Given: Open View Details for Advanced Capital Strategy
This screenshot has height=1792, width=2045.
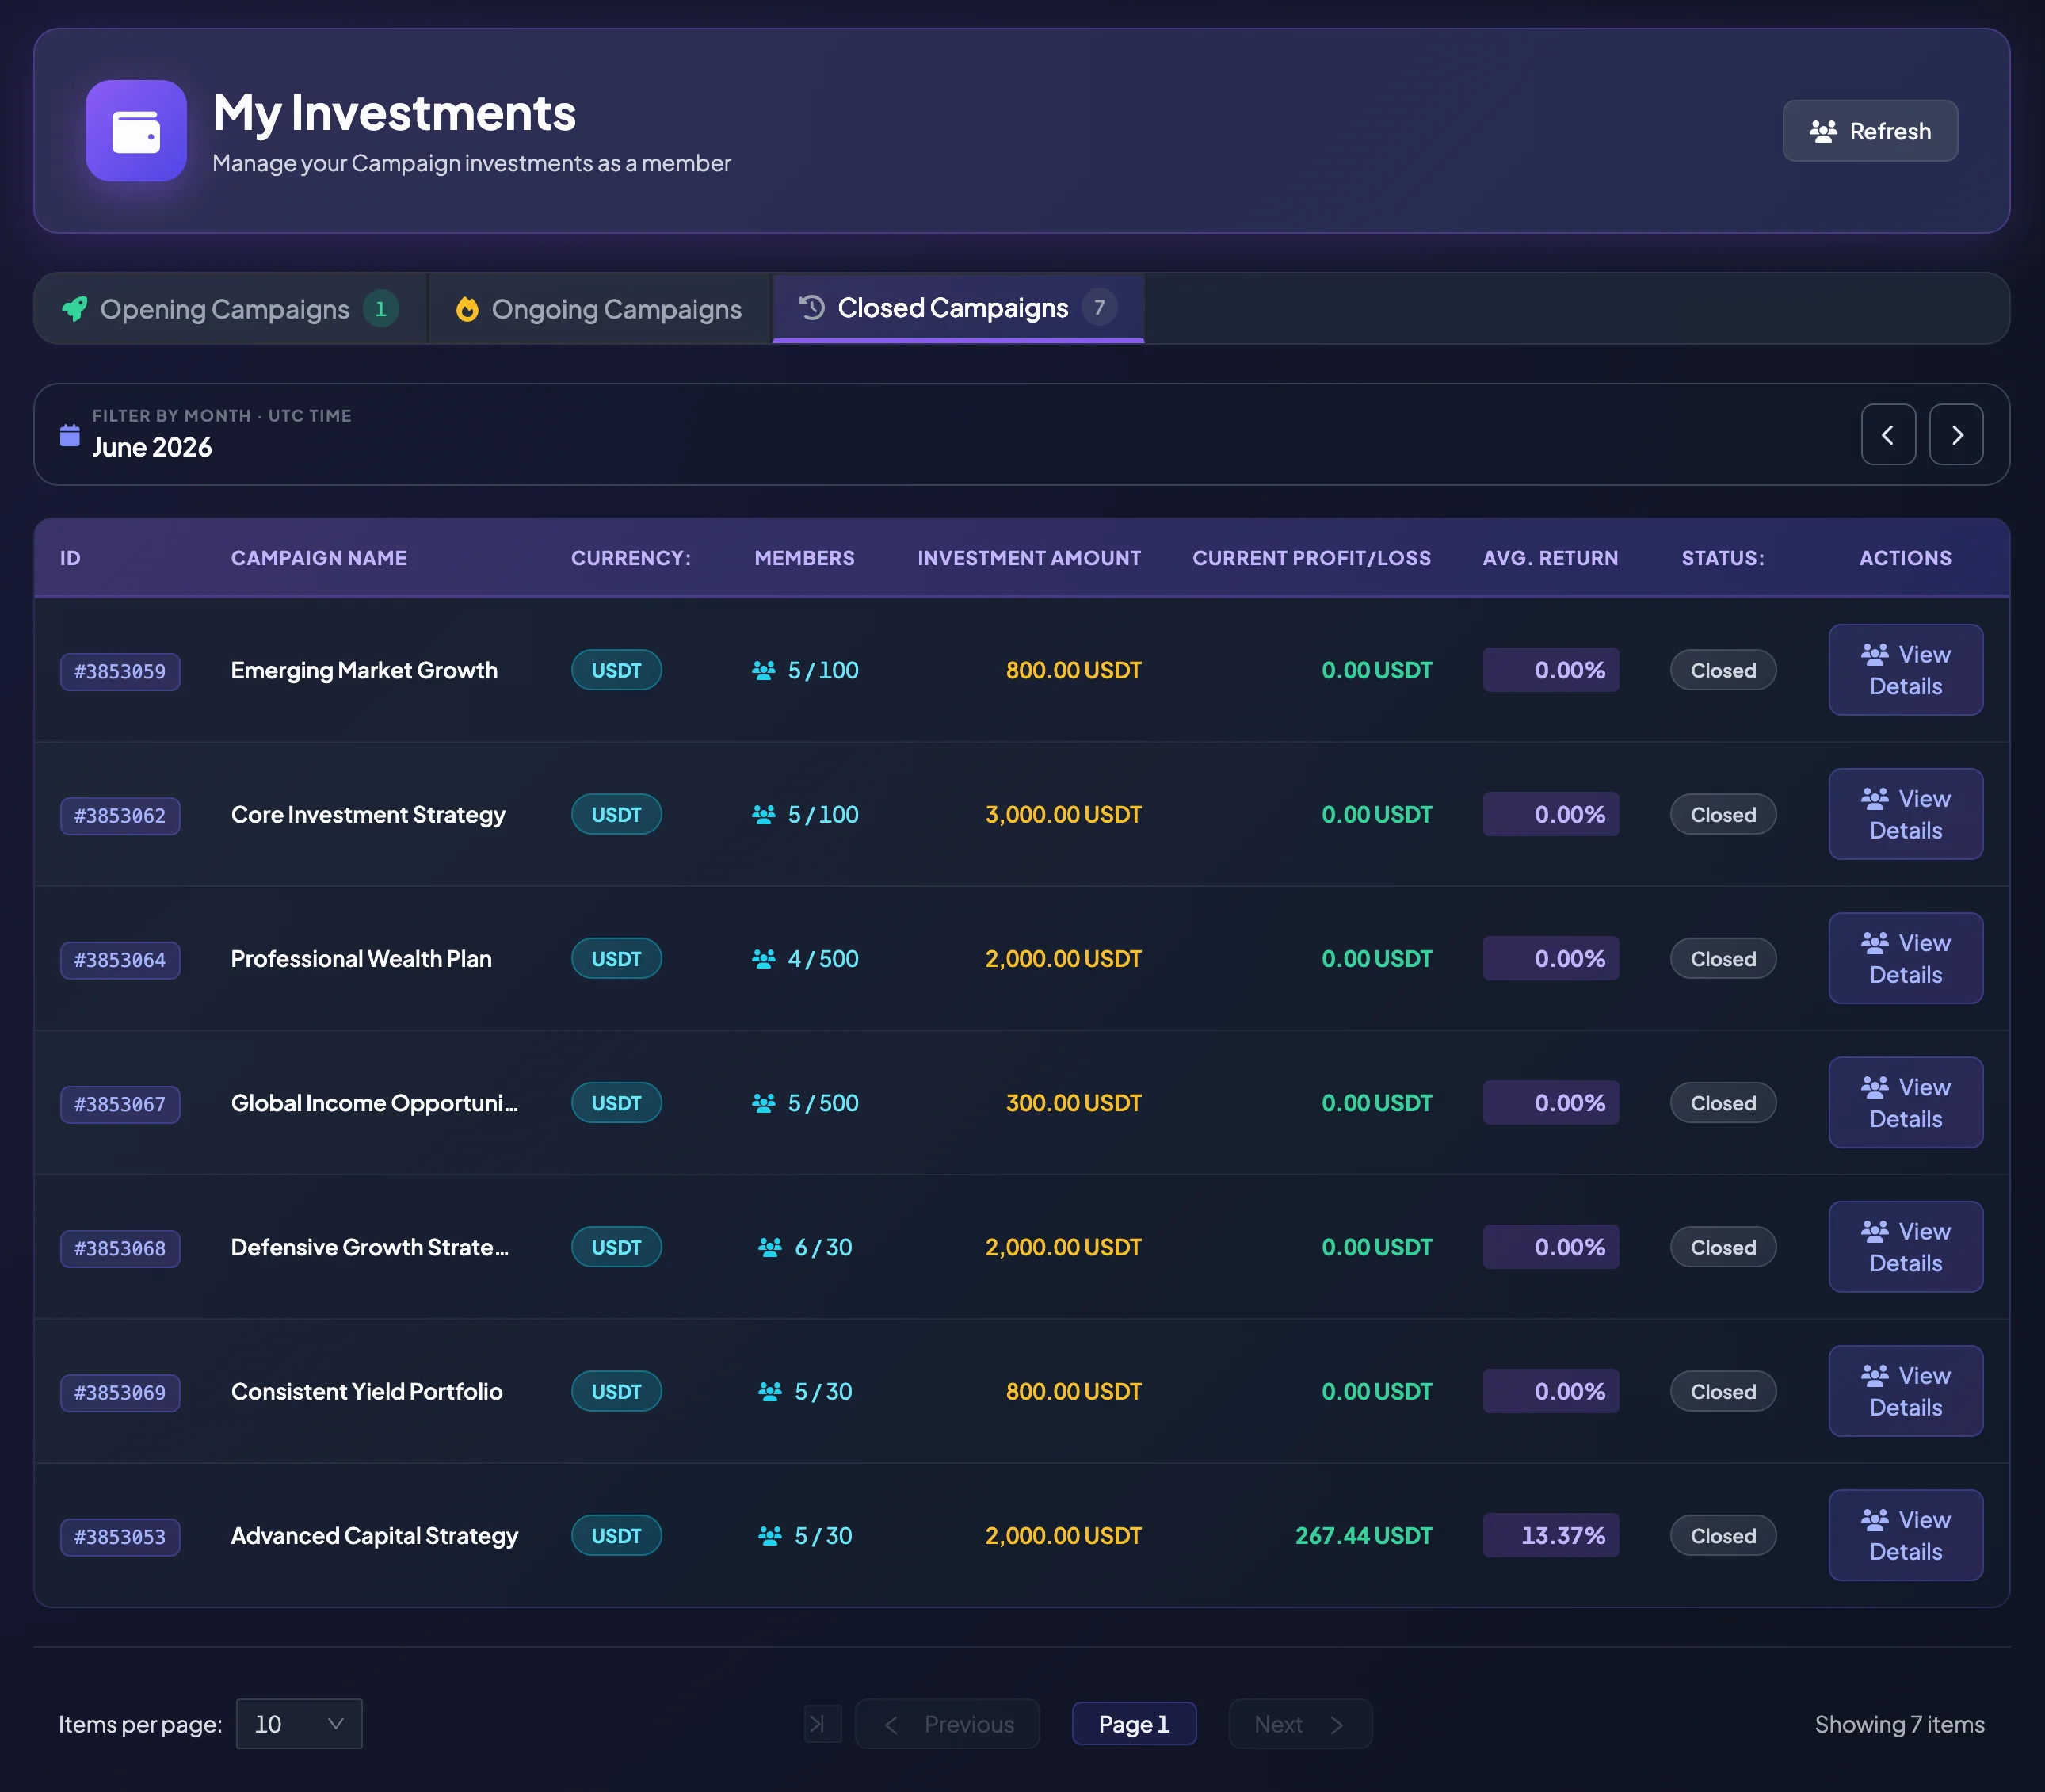Looking at the screenshot, I should tap(1905, 1535).
